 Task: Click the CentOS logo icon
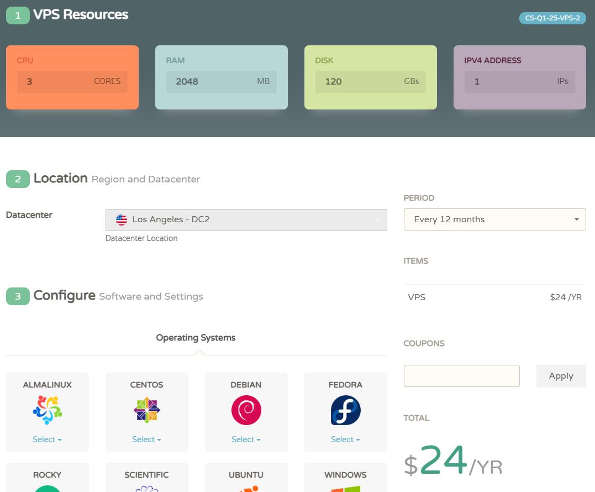coord(147,410)
